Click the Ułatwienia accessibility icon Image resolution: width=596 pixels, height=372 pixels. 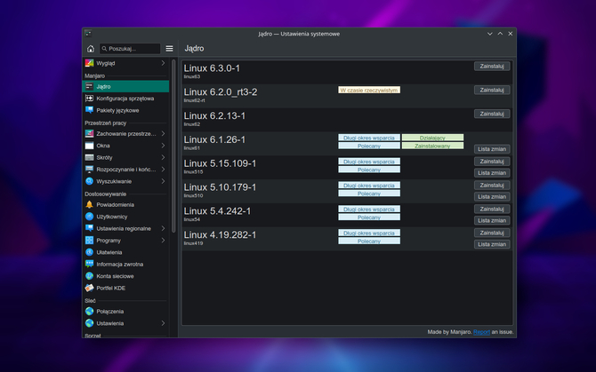[x=89, y=252]
